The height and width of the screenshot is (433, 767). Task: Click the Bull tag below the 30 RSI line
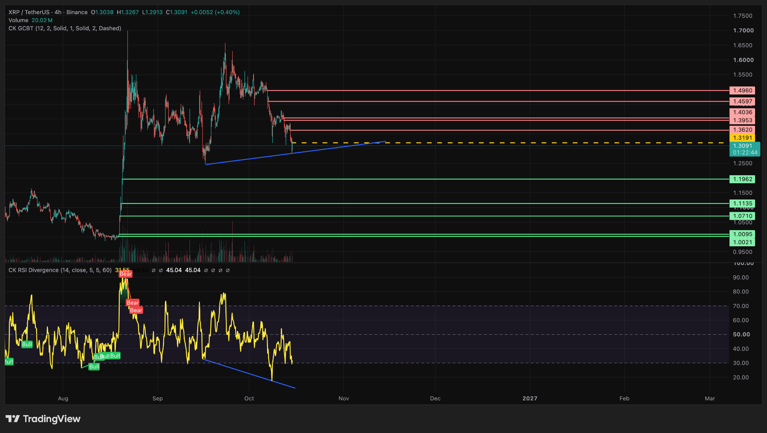click(x=94, y=367)
